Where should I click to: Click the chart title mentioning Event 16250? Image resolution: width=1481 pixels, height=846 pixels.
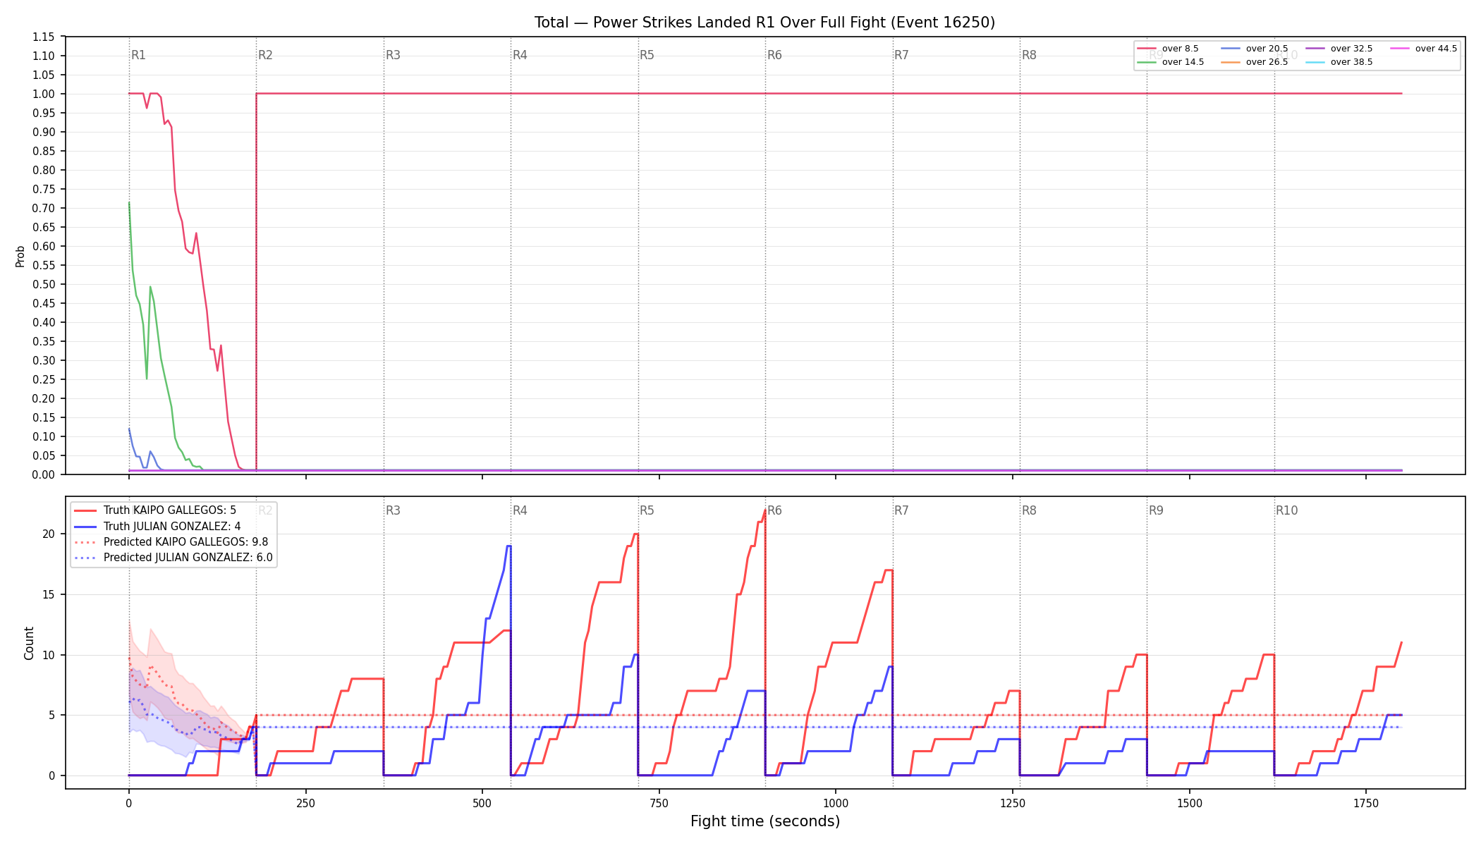tap(764, 23)
